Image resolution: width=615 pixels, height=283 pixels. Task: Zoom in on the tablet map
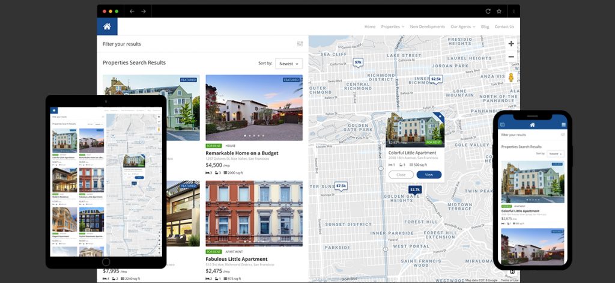point(159,117)
